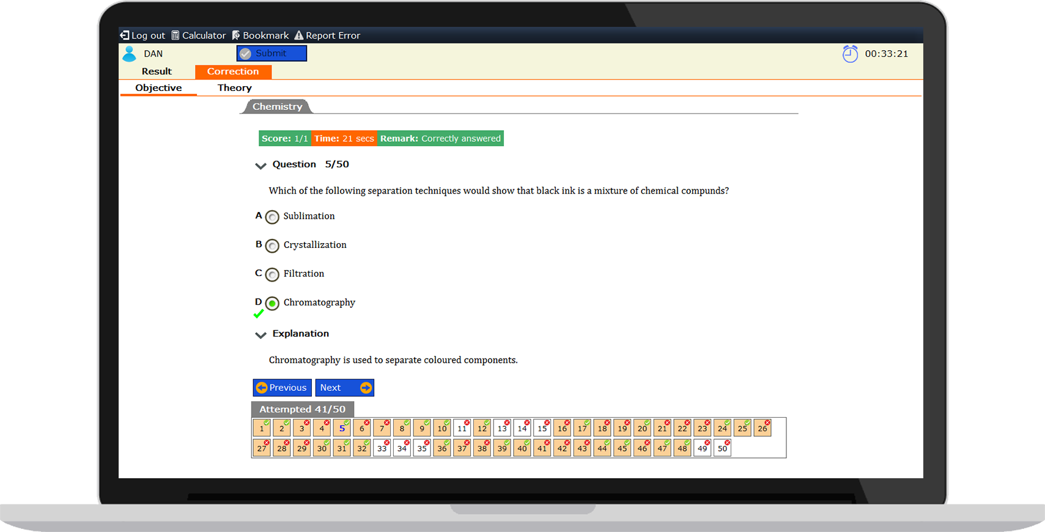Select the Chromatography radio button

point(273,303)
